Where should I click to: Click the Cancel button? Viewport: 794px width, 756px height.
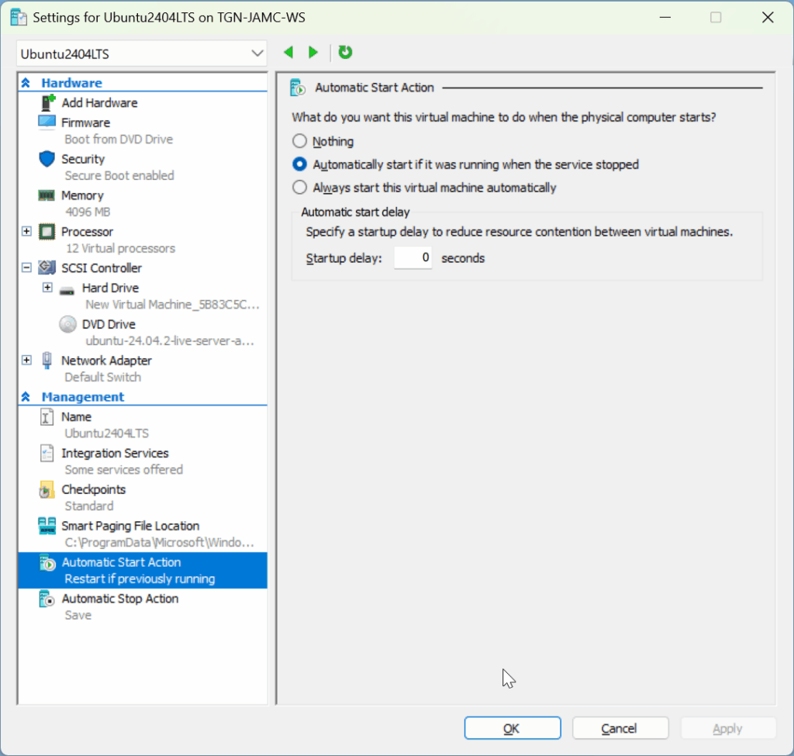coord(620,728)
